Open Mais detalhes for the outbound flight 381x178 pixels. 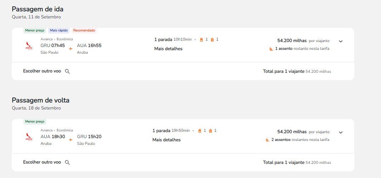click(x=168, y=49)
